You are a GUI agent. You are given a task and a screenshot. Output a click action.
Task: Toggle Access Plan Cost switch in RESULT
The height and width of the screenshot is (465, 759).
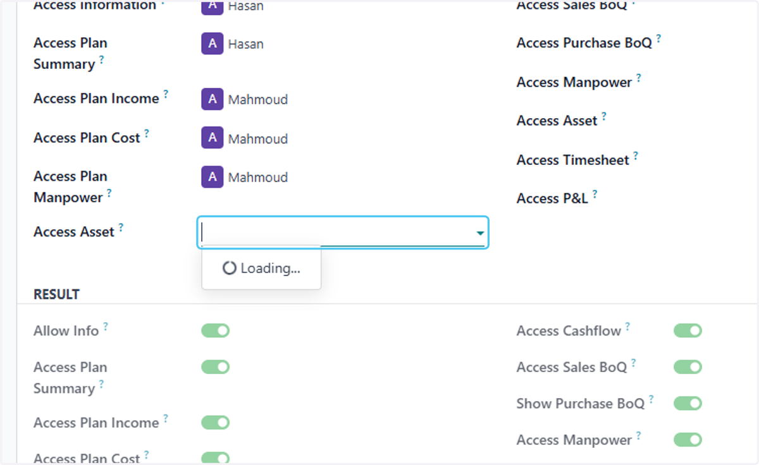(x=216, y=458)
